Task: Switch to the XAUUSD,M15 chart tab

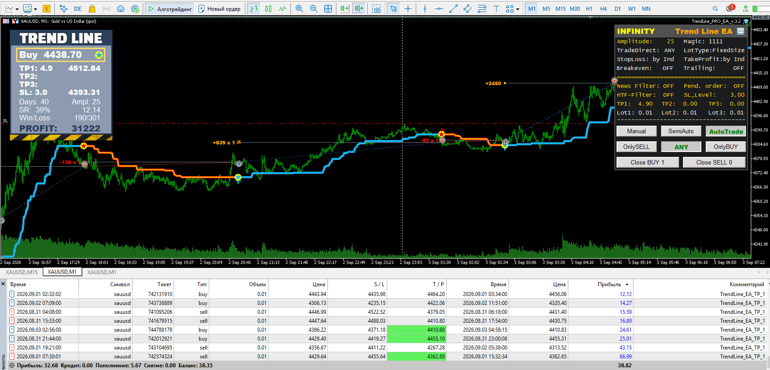Action: click(21, 272)
